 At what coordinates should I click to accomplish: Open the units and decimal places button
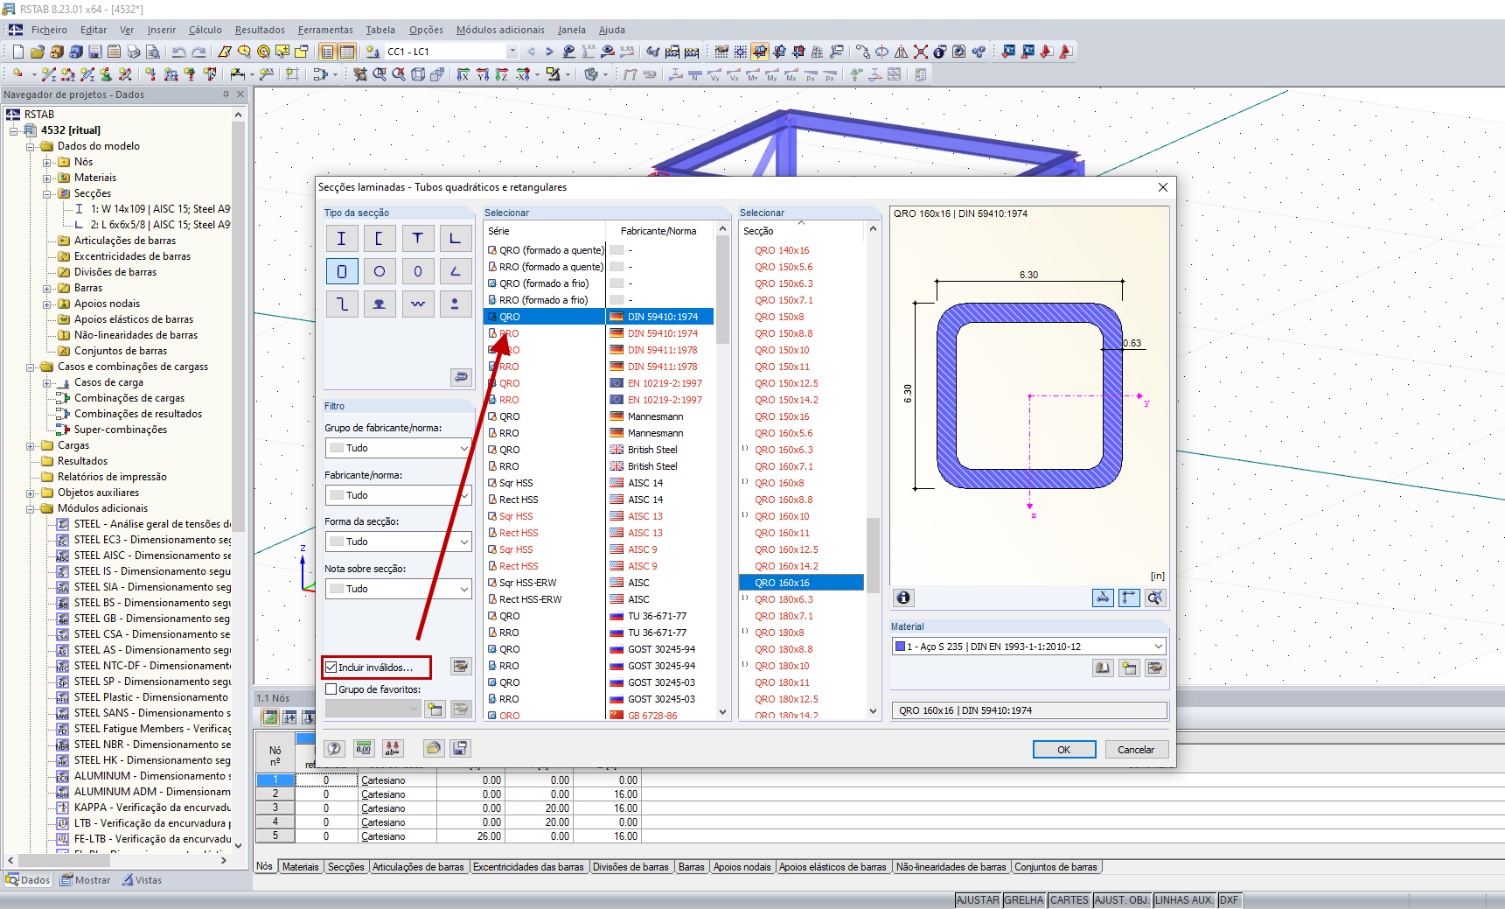pos(364,748)
